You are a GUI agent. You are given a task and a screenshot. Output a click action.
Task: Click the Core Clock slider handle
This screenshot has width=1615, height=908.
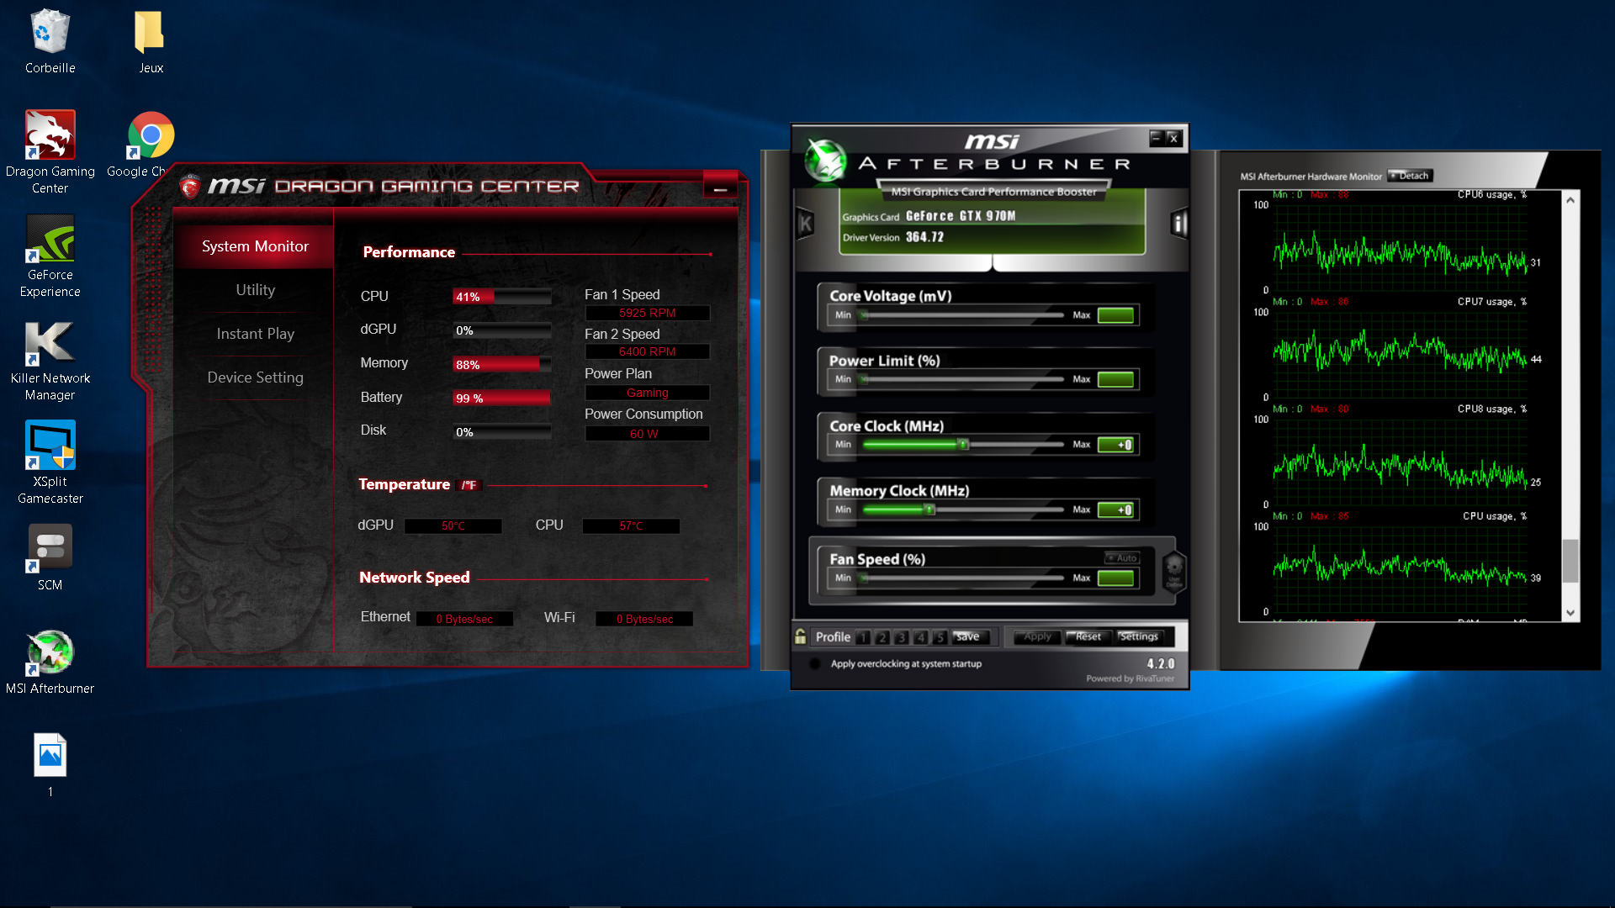pos(965,445)
